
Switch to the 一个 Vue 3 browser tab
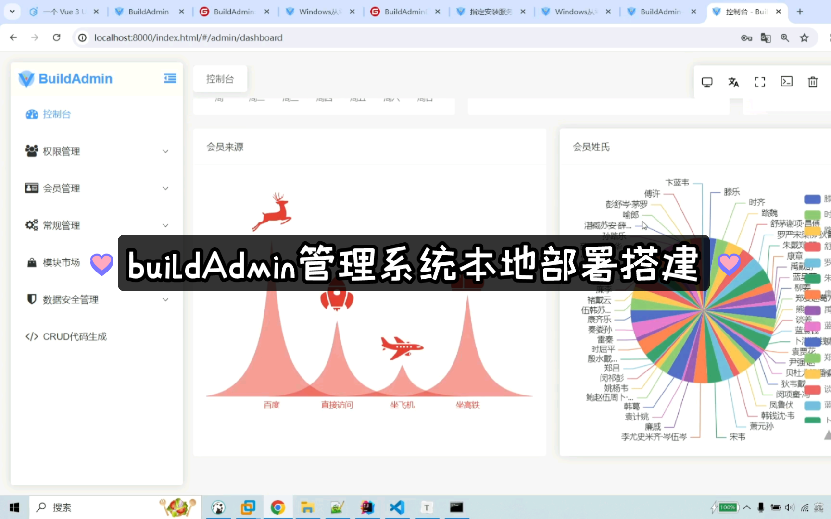click(63, 12)
